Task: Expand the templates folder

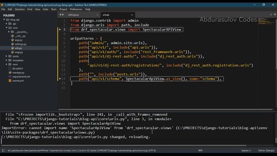Action: coord(6,60)
